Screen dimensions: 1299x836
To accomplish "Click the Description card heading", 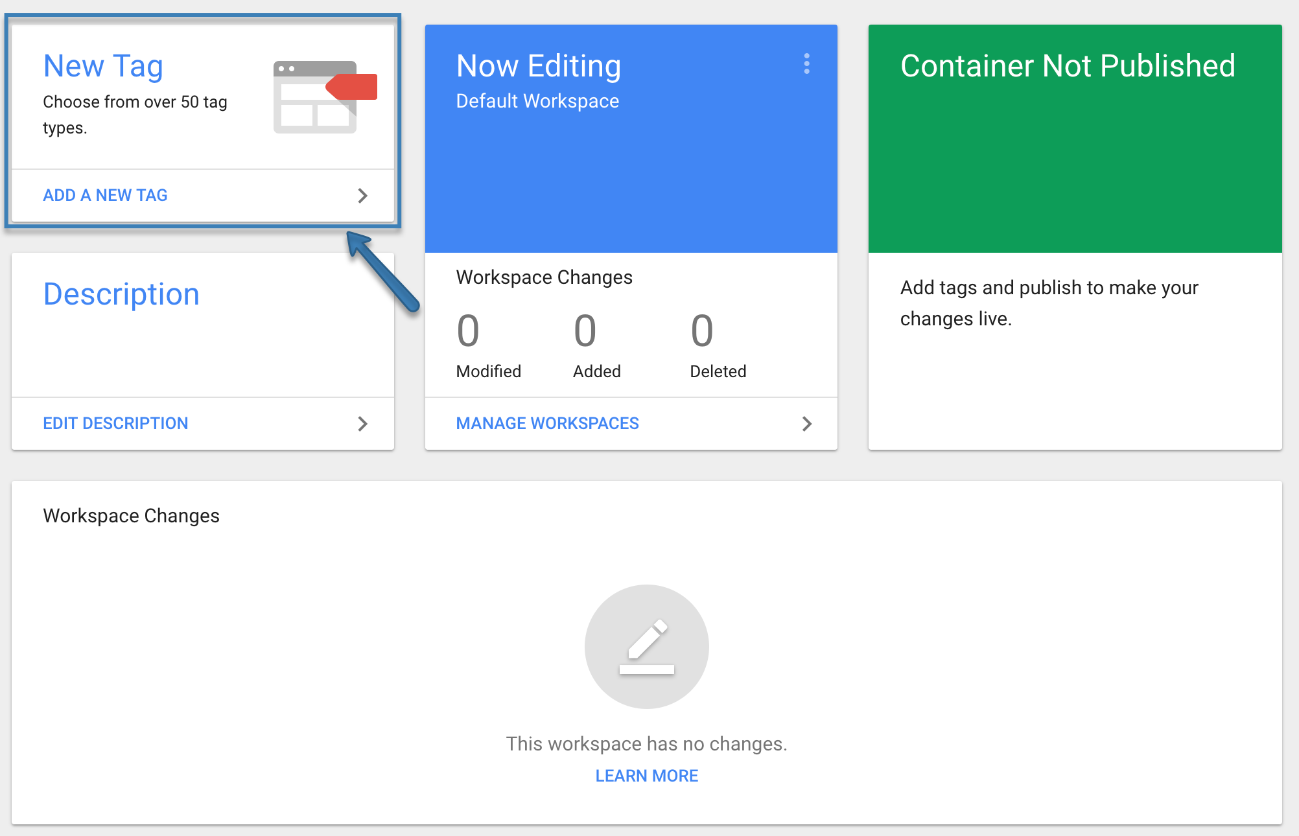I will [x=121, y=294].
